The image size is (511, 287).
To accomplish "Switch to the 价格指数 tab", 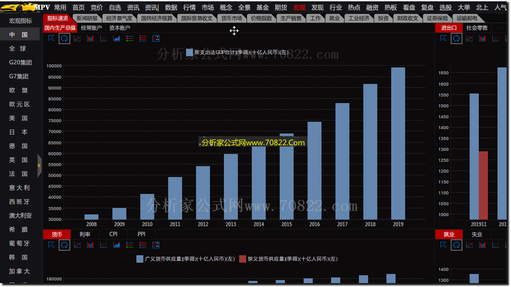I will click(x=261, y=19).
